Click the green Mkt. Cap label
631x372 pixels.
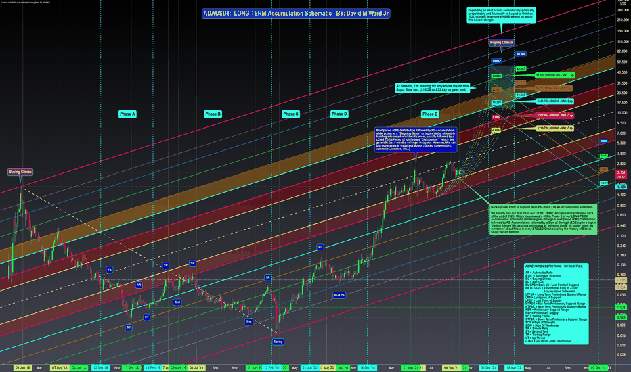point(554,75)
